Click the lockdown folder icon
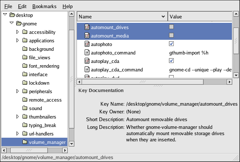 (25, 83)
